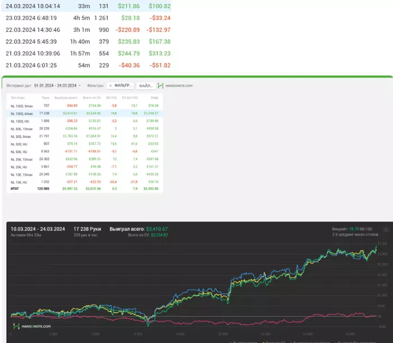Click the Hand2Note.com logo in the filter bar
Viewport: 393px width, 343px height.
[x=175, y=86]
